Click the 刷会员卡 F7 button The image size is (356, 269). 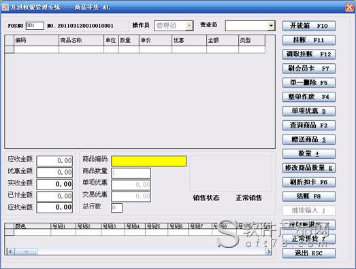click(x=309, y=69)
